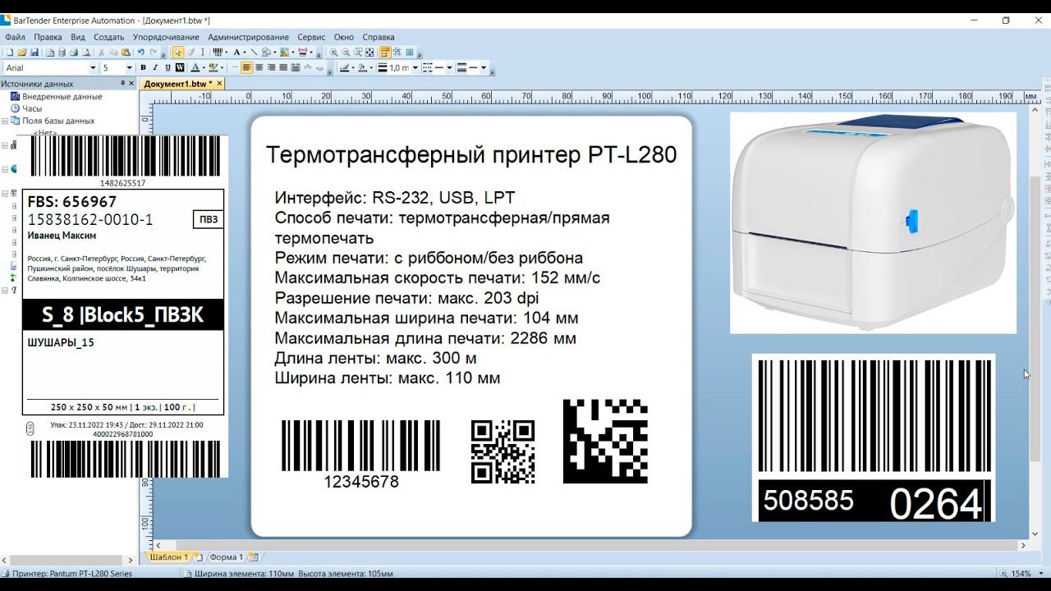Create a new document with the New icon
This screenshot has height=591, width=1051.
(10, 52)
